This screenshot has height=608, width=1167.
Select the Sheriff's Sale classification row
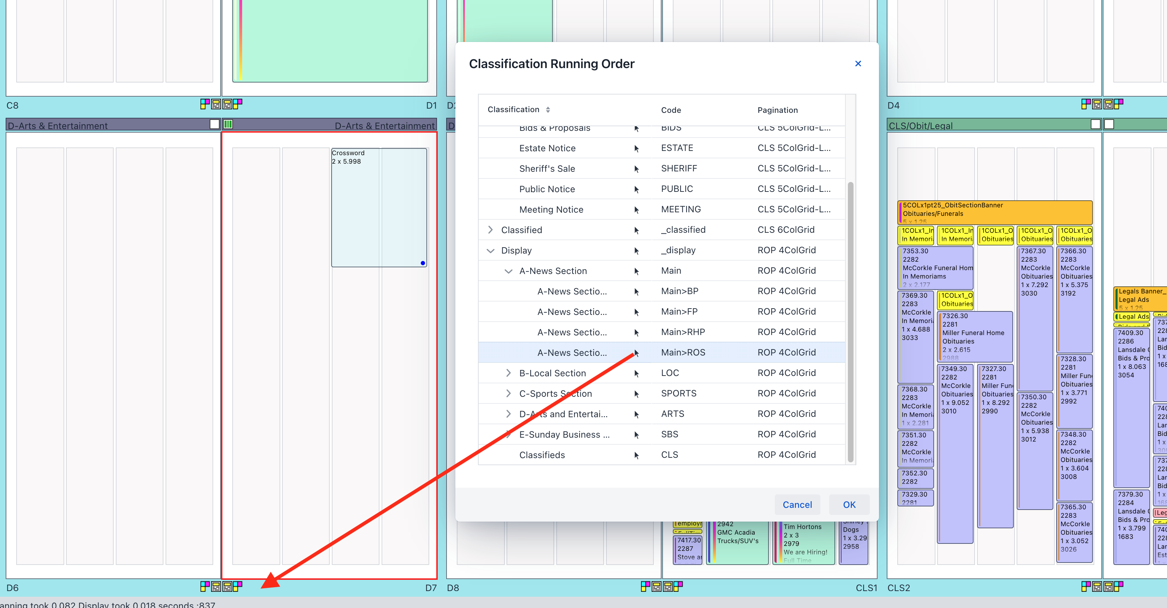(547, 169)
